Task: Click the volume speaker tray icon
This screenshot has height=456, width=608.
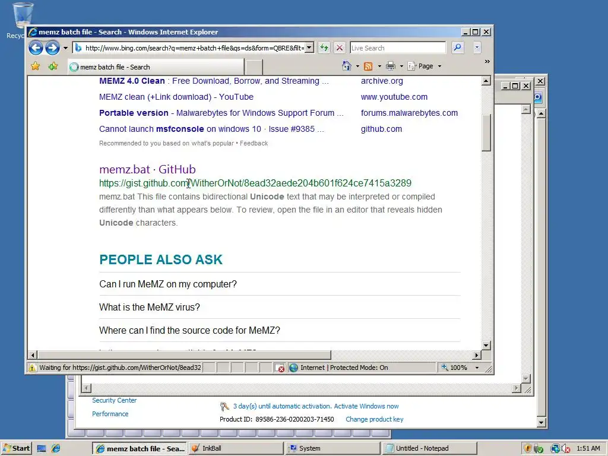Action: pos(566,449)
